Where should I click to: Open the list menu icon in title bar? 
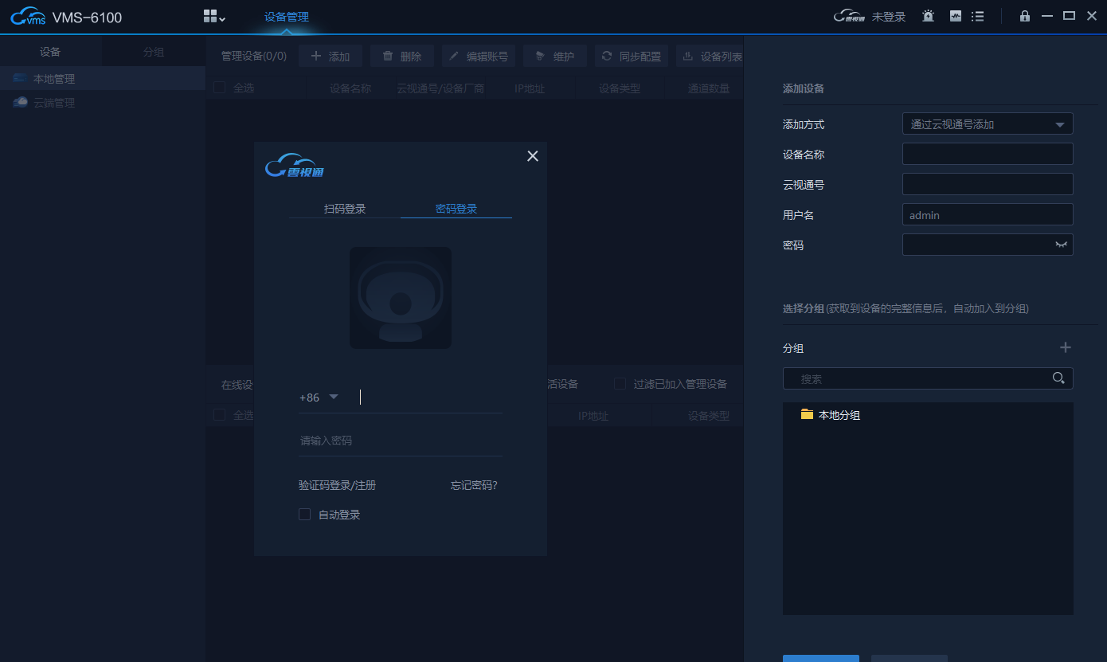pos(978,16)
